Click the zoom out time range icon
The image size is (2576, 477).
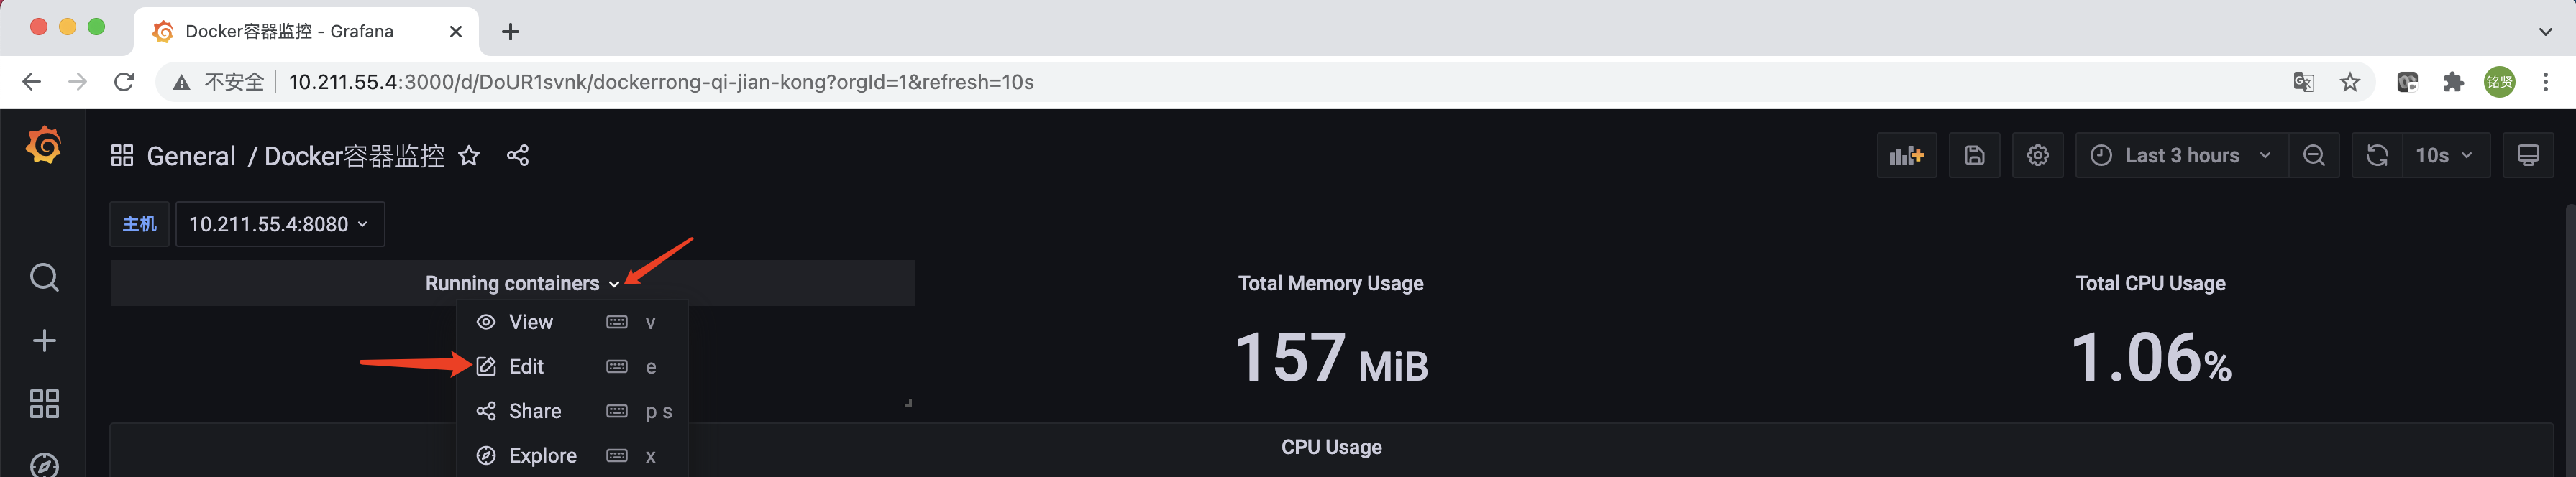pos(2313,156)
